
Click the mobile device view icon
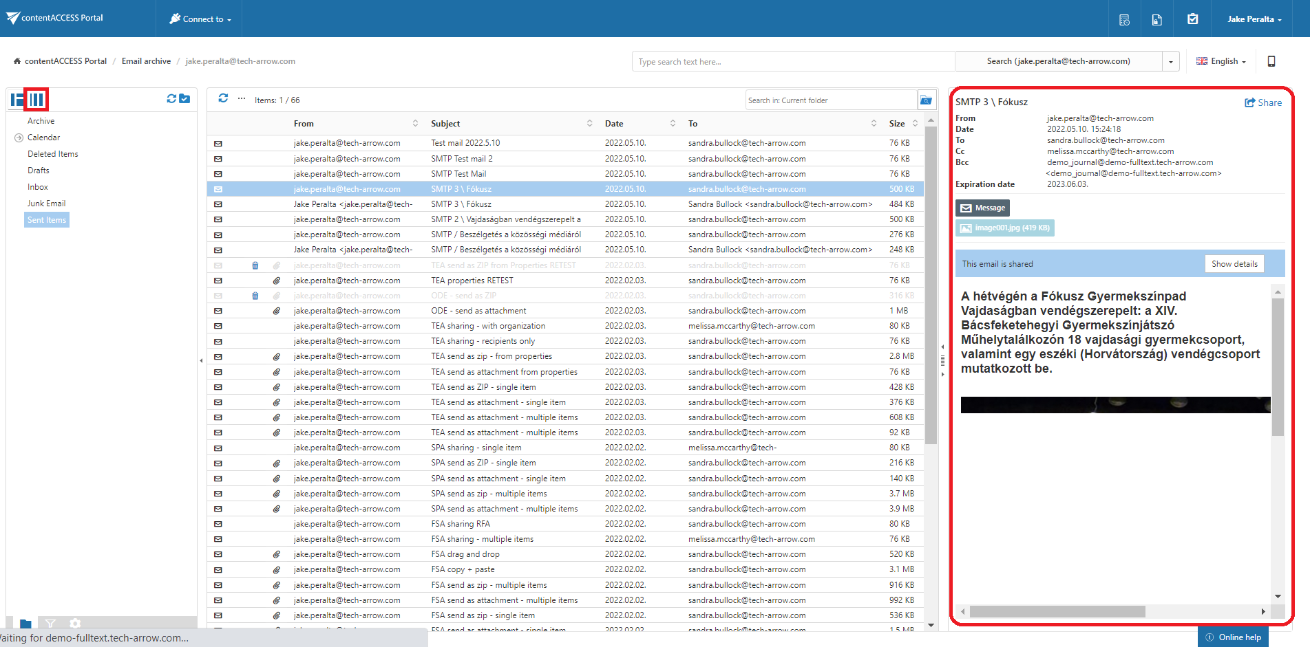click(x=1271, y=61)
